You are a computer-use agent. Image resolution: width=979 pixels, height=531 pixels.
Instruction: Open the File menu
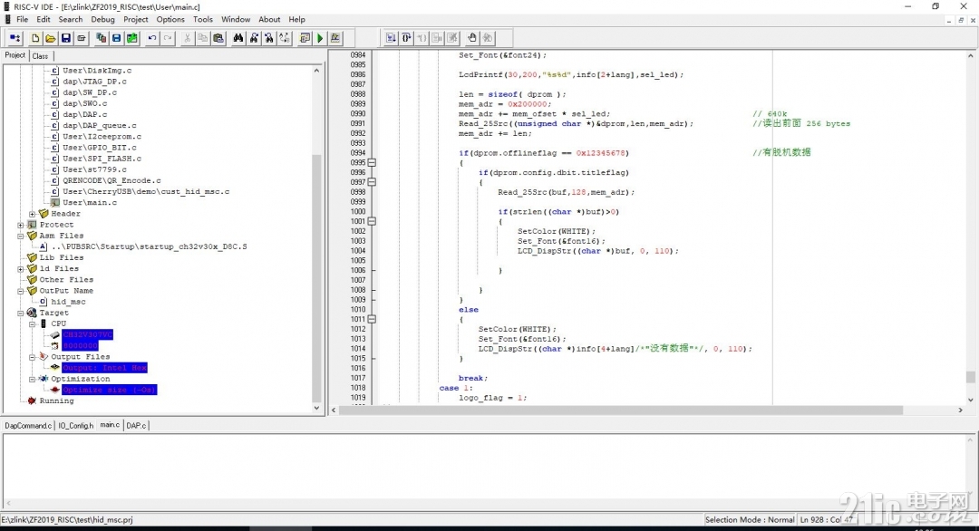22,19
